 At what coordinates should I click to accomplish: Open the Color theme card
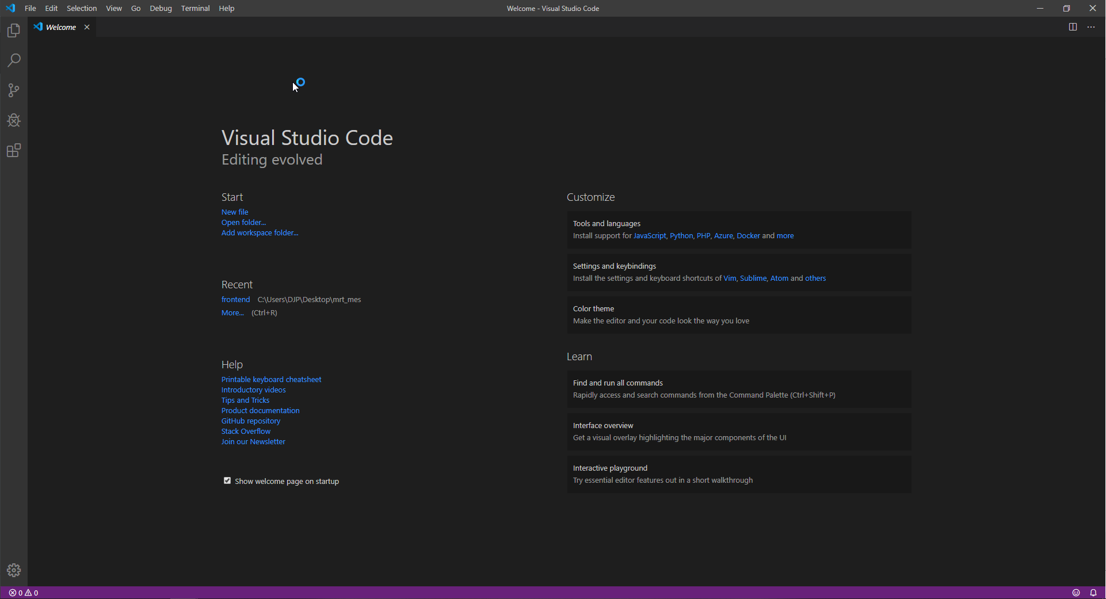click(739, 315)
